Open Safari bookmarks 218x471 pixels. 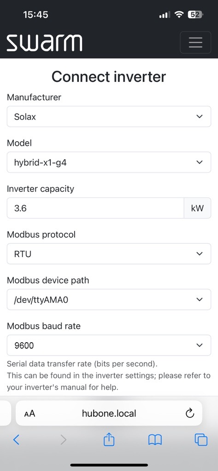pos(155,440)
